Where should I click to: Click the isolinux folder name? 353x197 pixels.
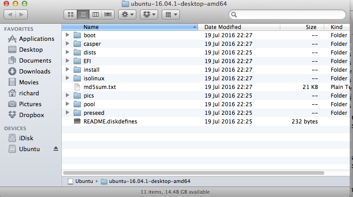(x=94, y=78)
